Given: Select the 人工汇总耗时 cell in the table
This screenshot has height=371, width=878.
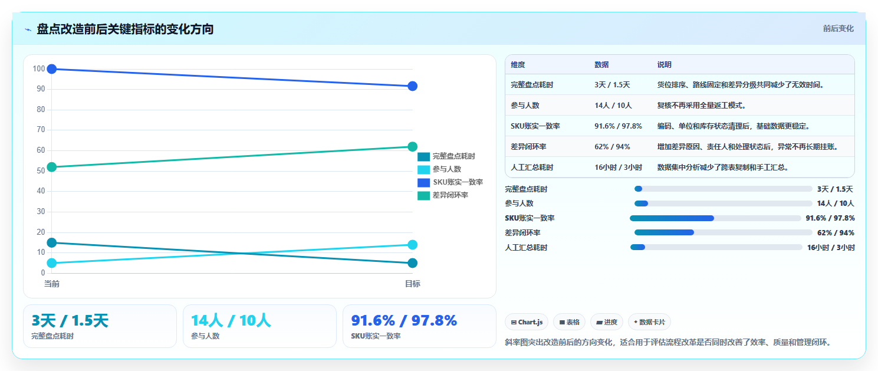Looking at the screenshot, I should pyautogui.click(x=547, y=168).
